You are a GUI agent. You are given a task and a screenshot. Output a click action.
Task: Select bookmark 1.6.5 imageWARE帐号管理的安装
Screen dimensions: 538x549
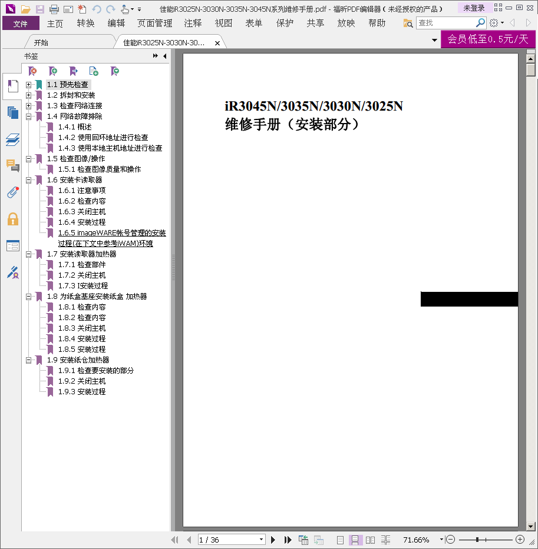pos(111,238)
